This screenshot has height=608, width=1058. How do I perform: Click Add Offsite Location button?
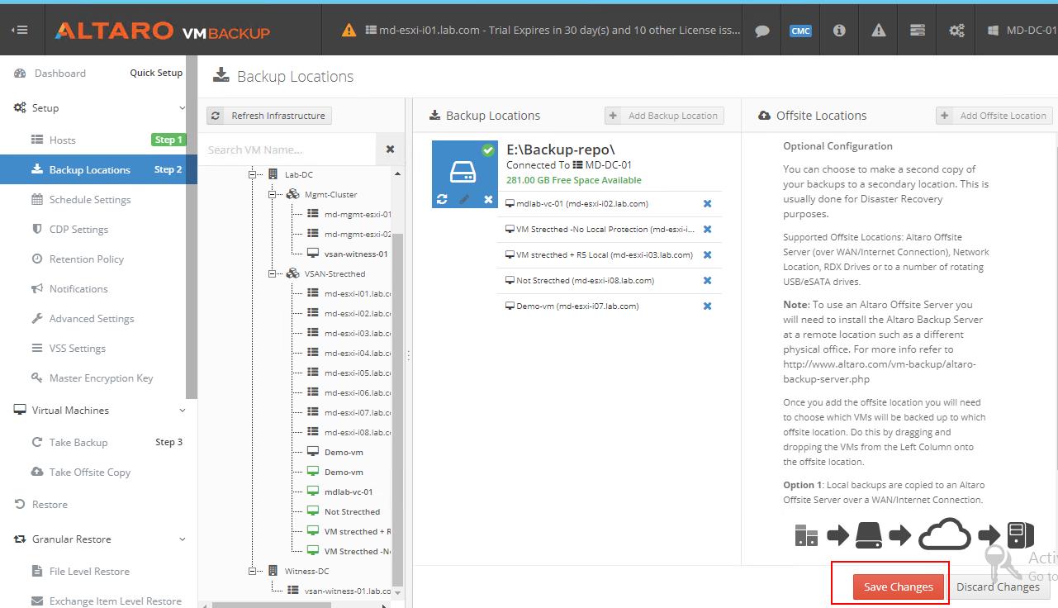pyautogui.click(x=994, y=116)
